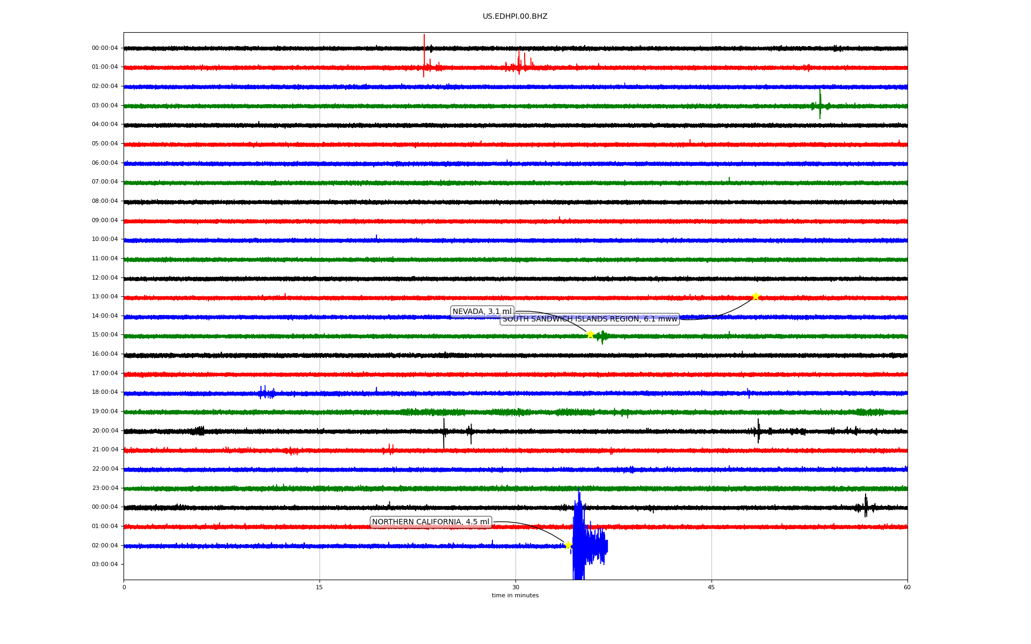This screenshot has width=1031, height=644.
Task: Click the 18:00:04 row time label
Action: [x=105, y=392]
